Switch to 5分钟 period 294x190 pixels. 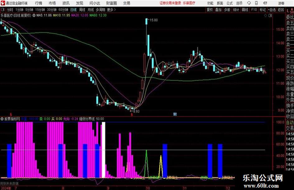click(29, 10)
